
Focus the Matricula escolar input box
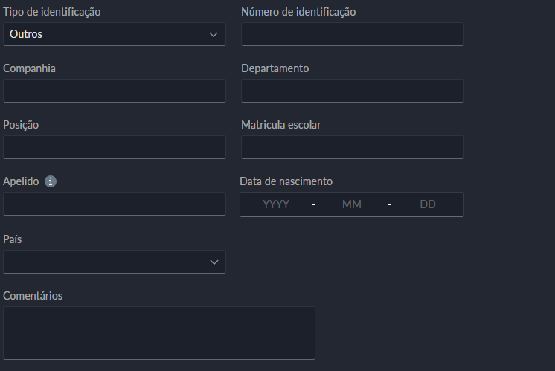click(x=352, y=147)
